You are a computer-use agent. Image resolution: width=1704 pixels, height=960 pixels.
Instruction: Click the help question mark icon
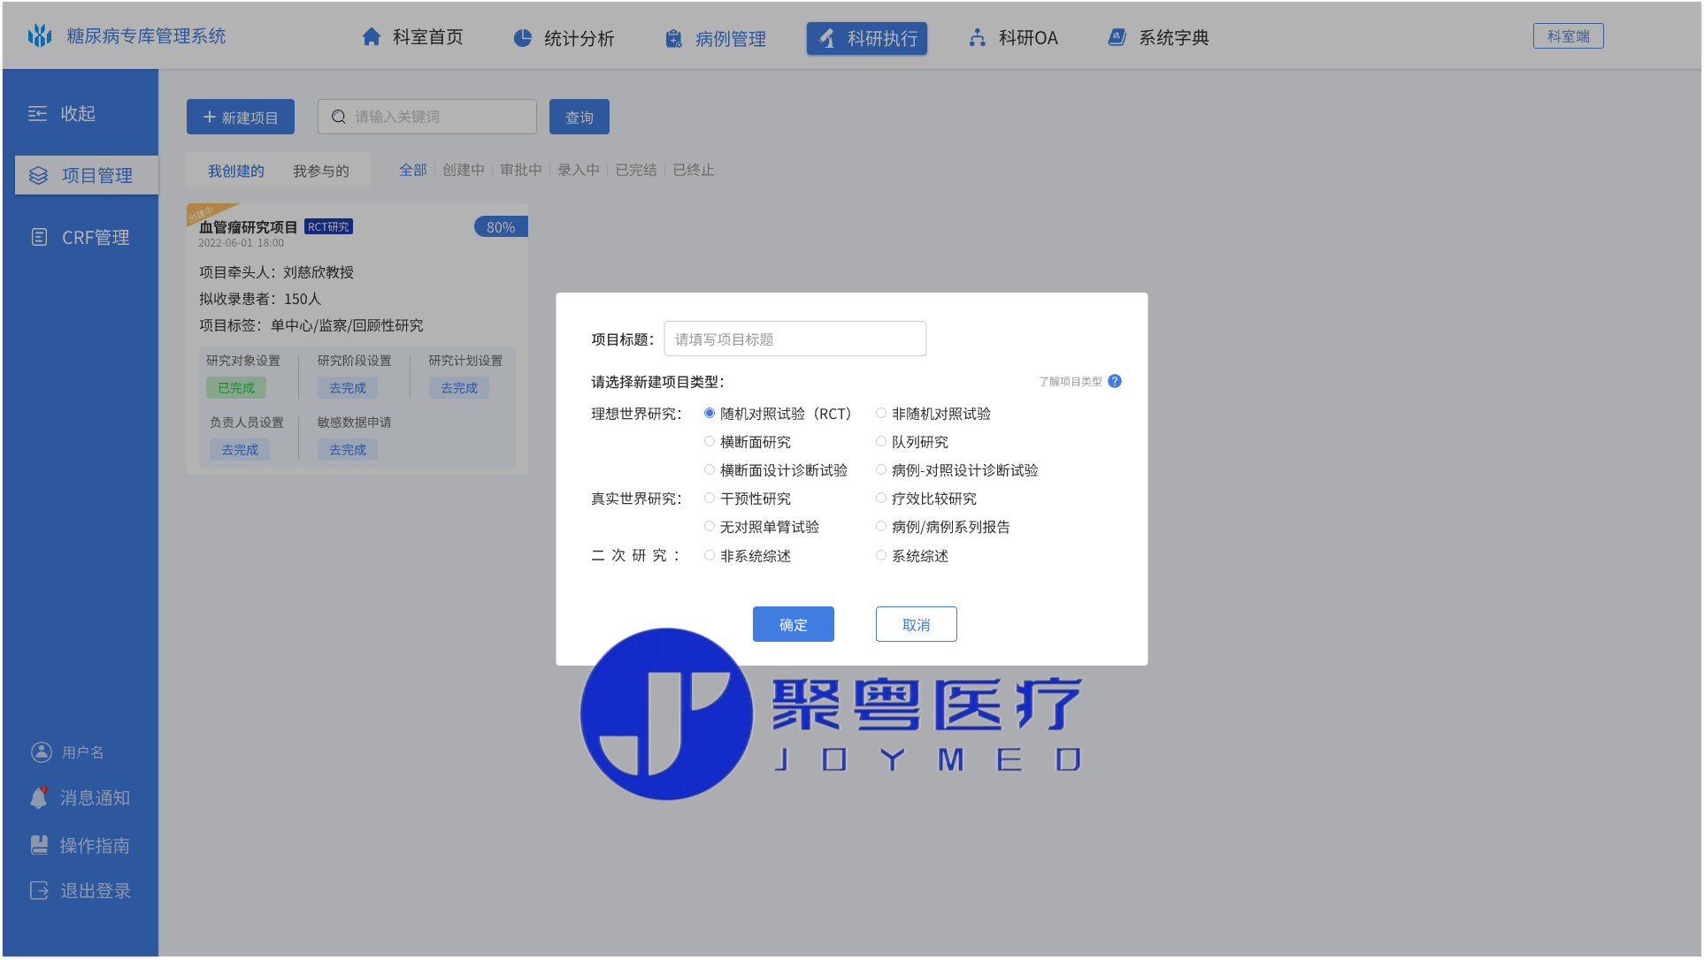click(1115, 381)
